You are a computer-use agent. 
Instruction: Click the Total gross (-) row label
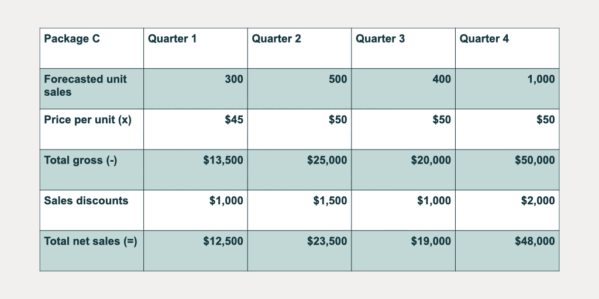pos(81,160)
